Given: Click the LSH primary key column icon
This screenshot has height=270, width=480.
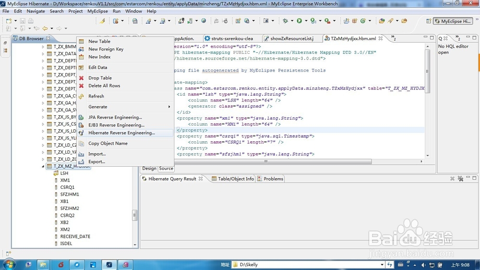Looking at the screenshot, I should tap(56, 173).
